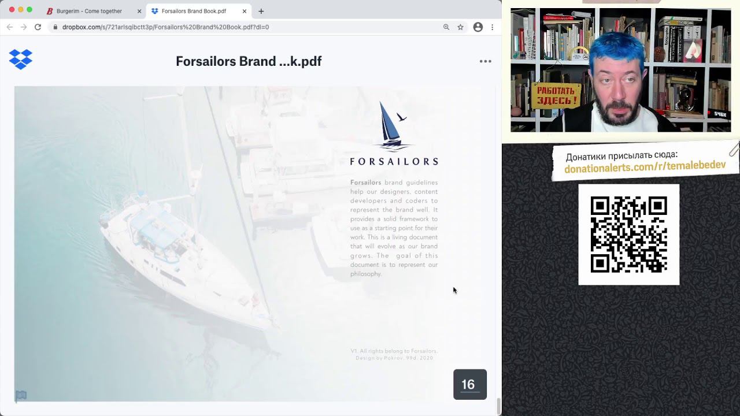Viewport: 740px width, 416px height.
Task: Click the flag icon below the PDF
Action: tap(21, 395)
